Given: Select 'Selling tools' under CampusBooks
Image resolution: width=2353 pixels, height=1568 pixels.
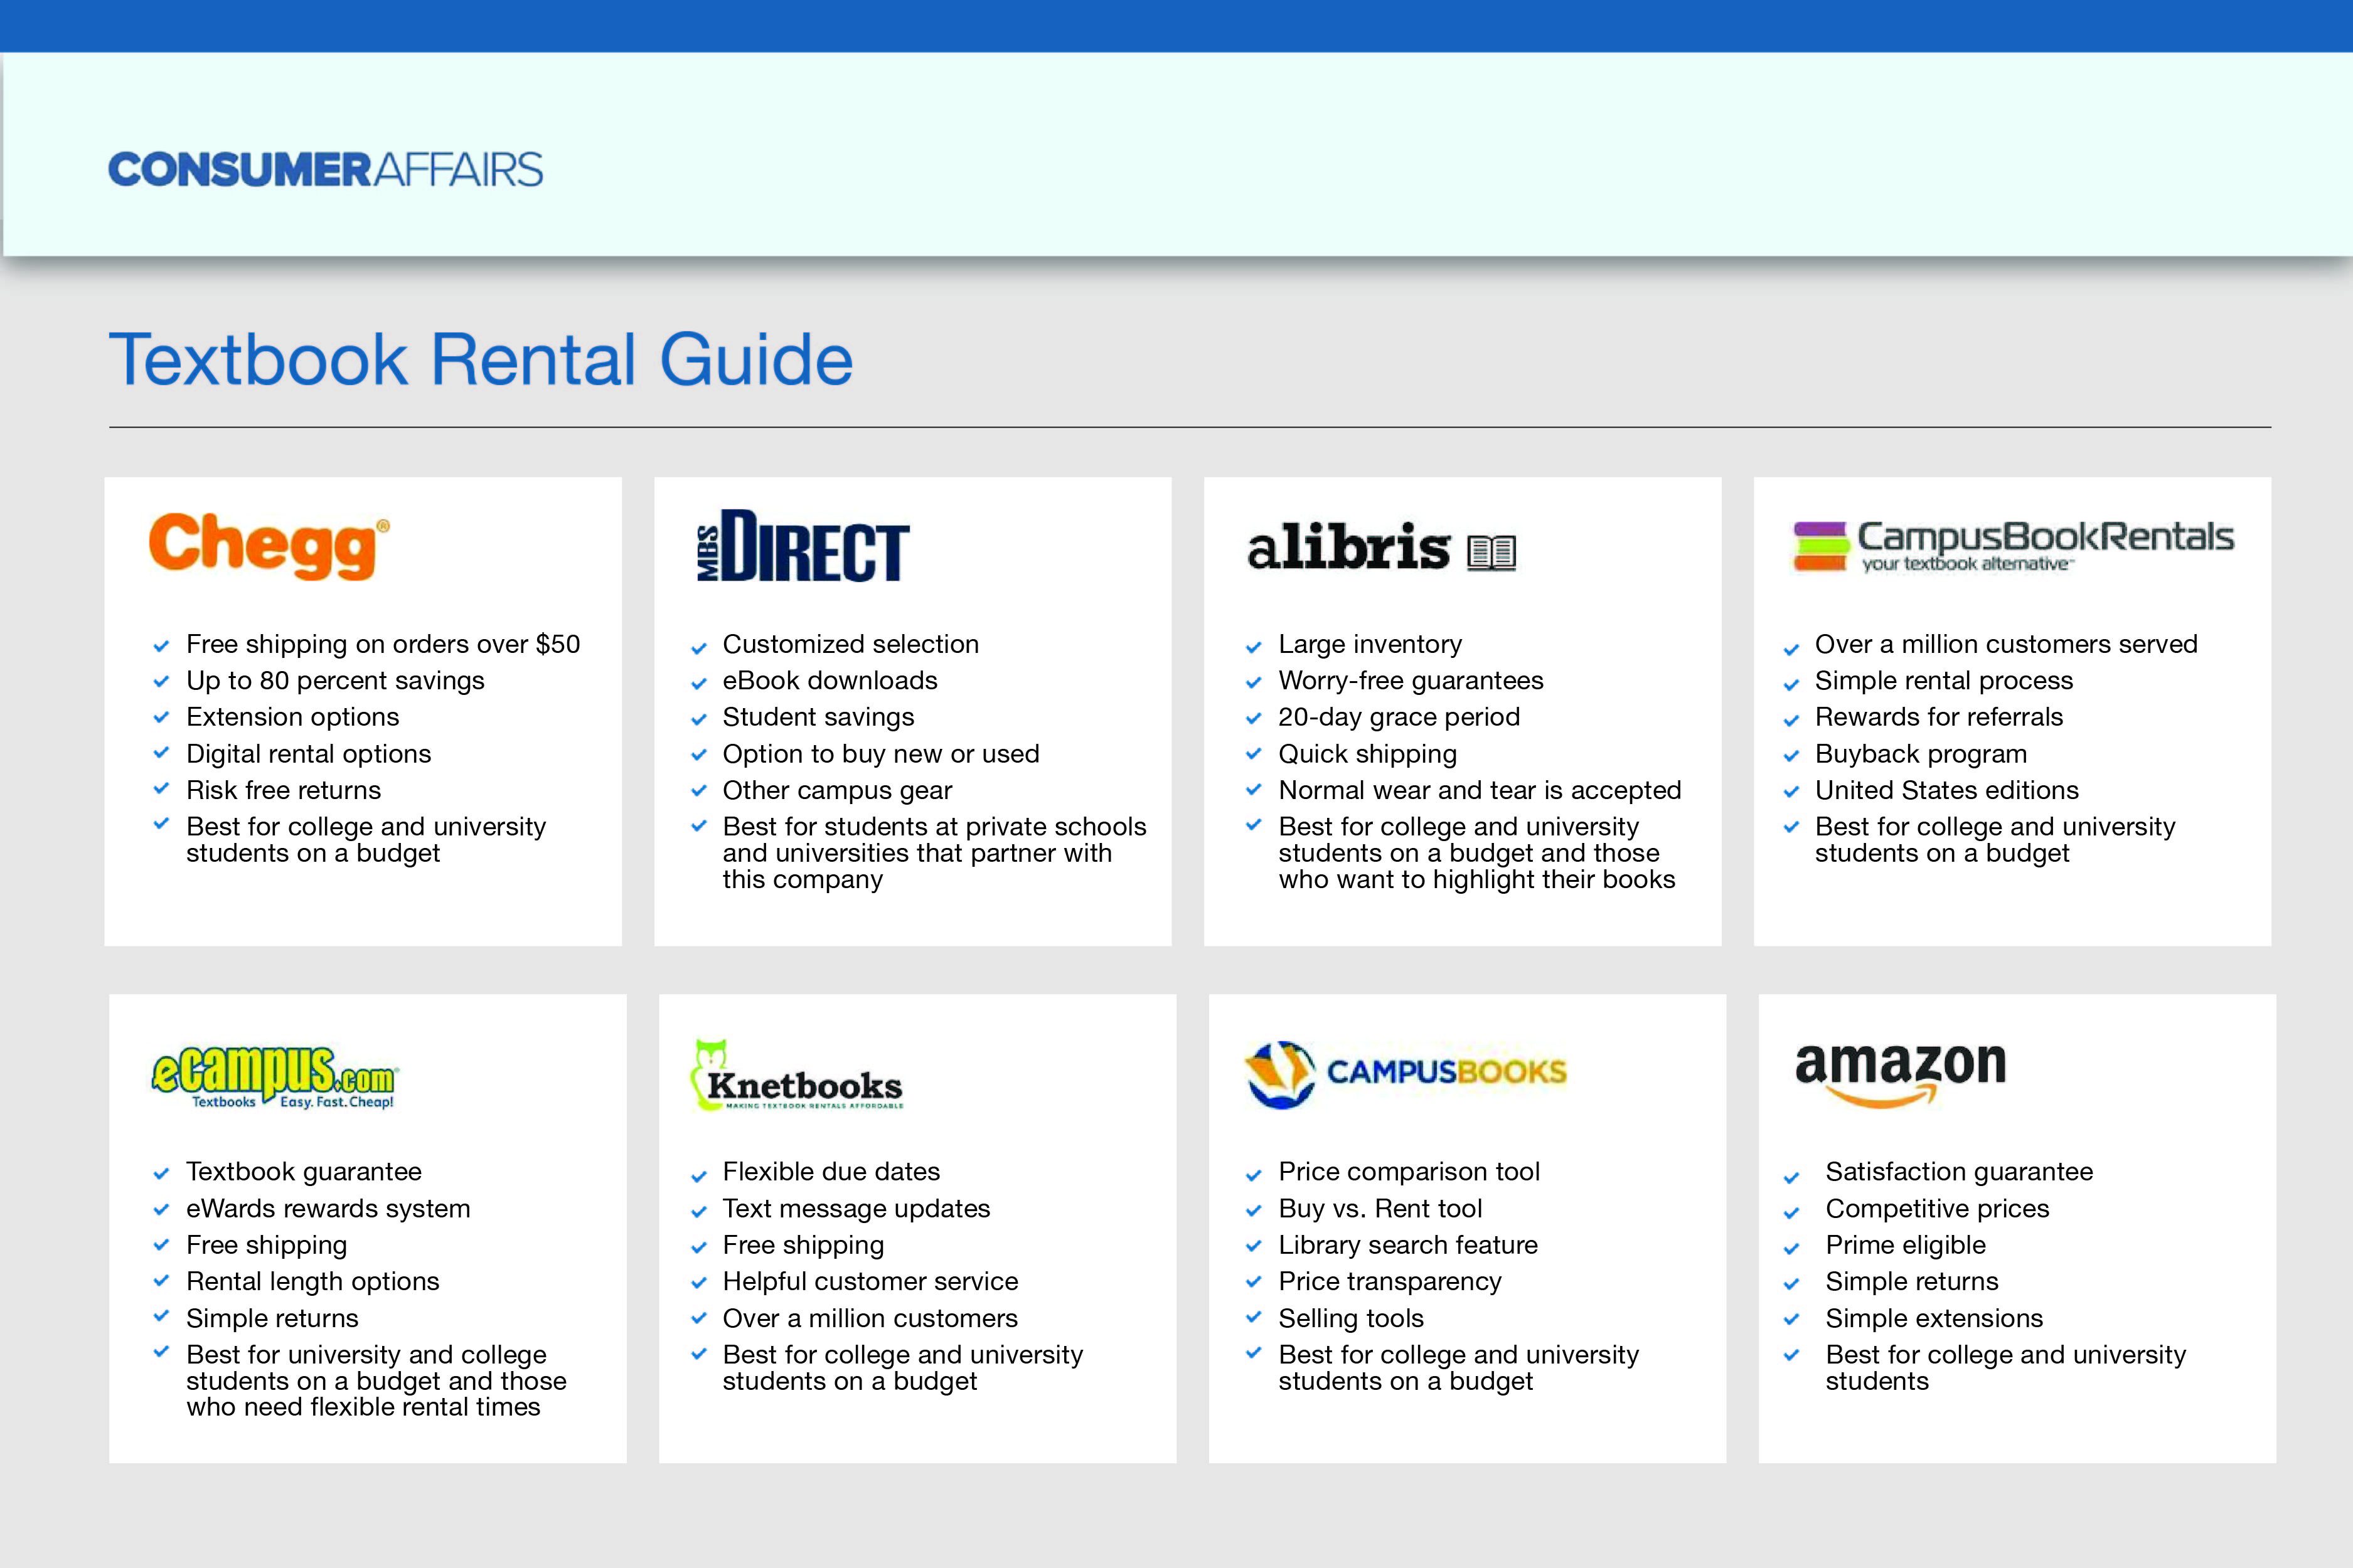Looking at the screenshot, I should click(1350, 1318).
